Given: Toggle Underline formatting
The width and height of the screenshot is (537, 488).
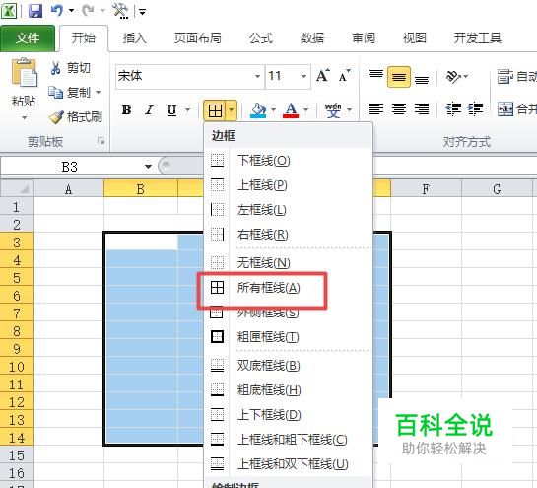Looking at the screenshot, I should (x=171, y=110).
